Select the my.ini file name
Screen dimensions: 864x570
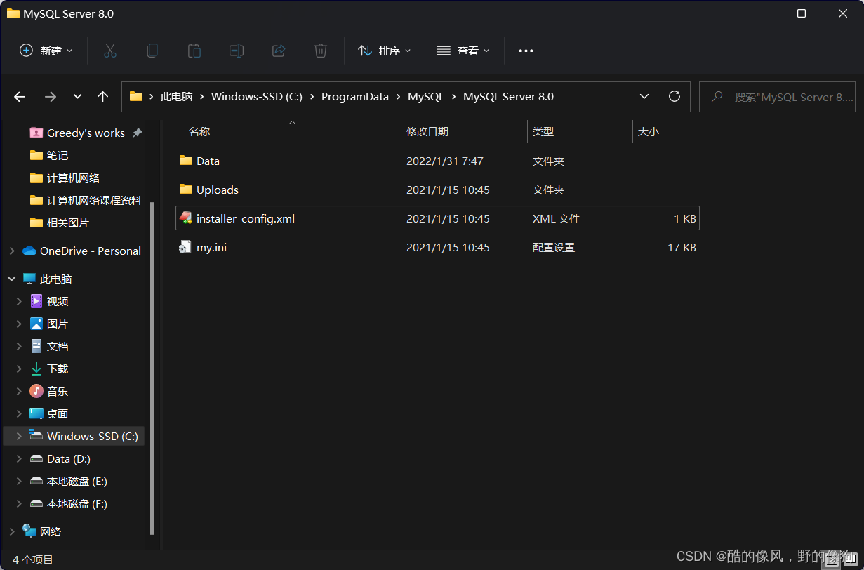point(211,247)
